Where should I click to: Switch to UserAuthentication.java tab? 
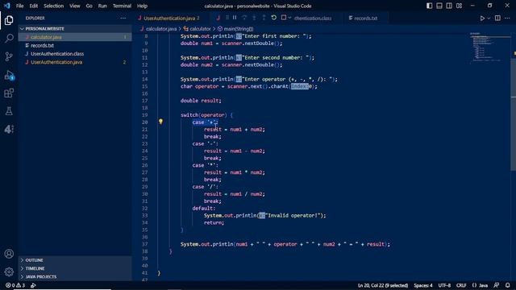[170, 18]
